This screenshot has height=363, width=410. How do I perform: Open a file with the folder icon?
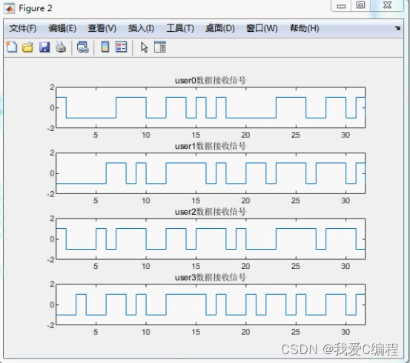pyautogui.click(x=27, y=47)
